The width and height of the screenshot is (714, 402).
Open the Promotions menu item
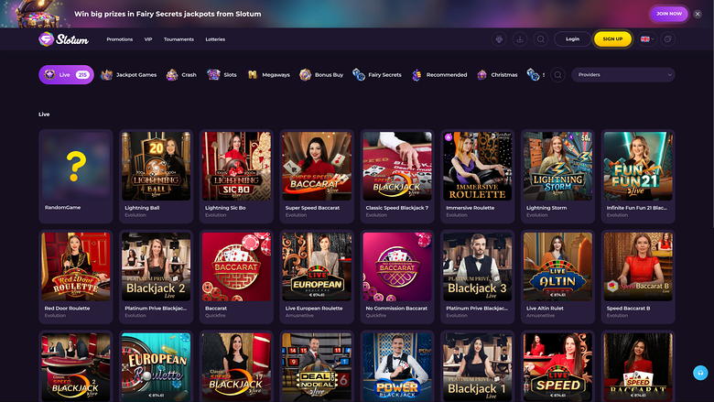pos(120,39)
